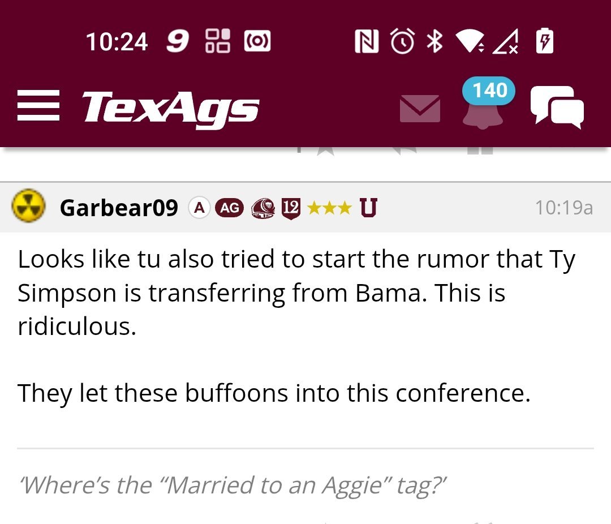
Task: Open Garbear09's user profile name
Action: point(119,208)
